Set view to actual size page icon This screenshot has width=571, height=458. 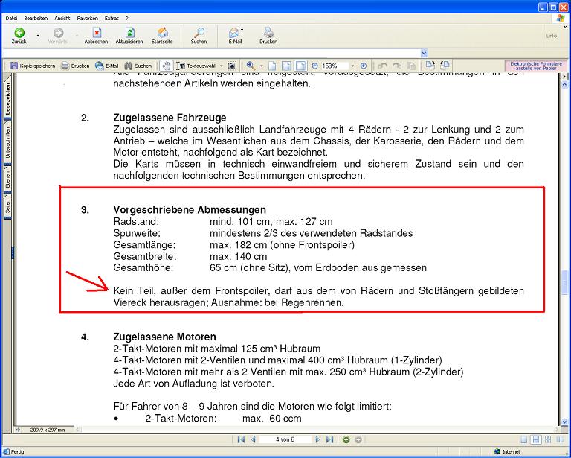pos(272,66)
